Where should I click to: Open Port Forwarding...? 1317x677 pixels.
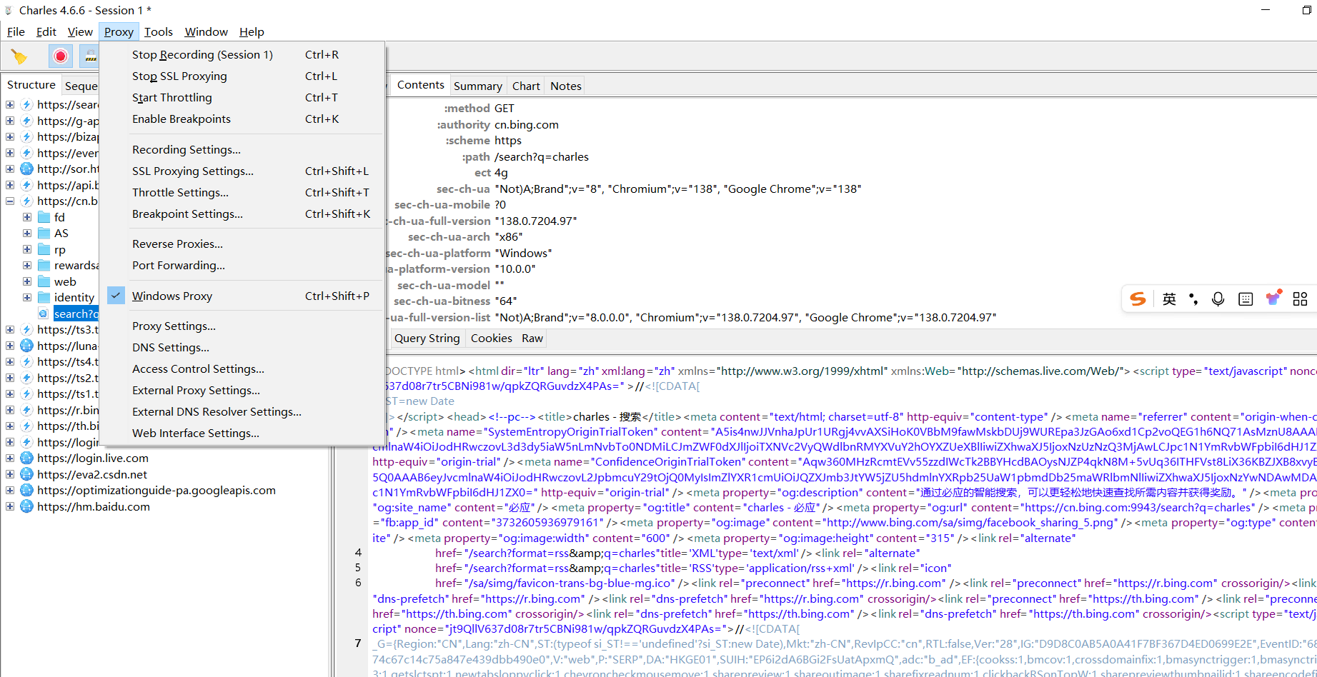click(x=242, y=266)
